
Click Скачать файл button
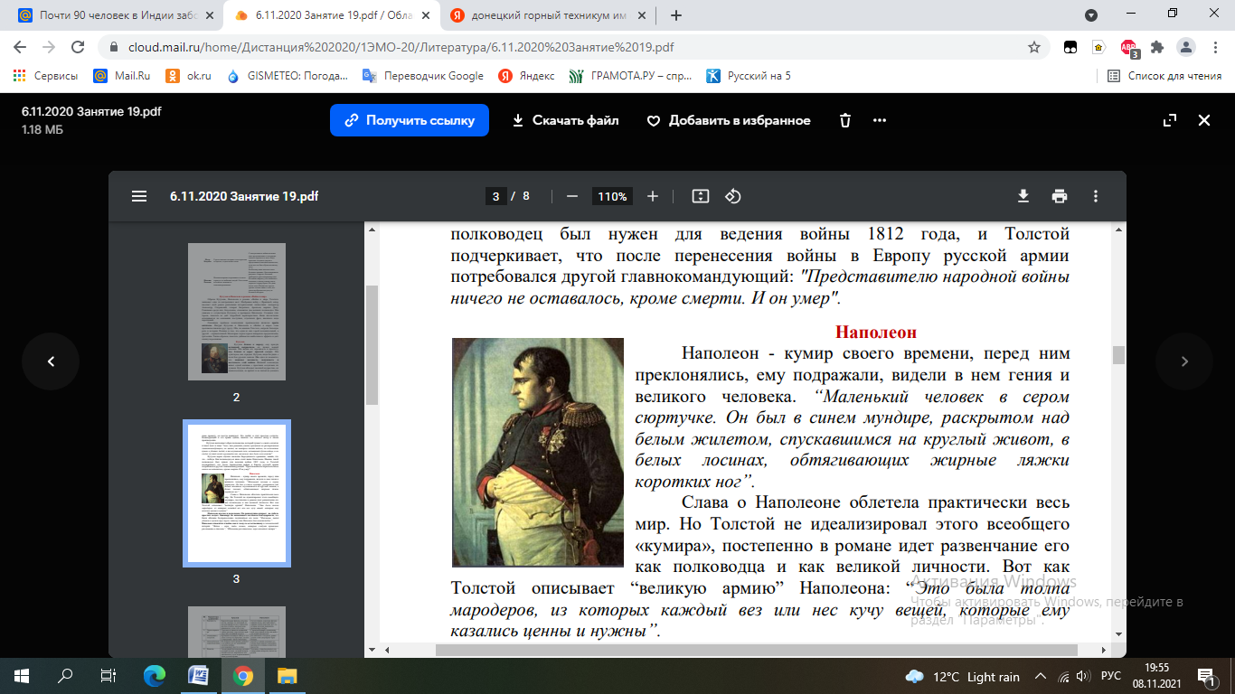pos(565,120)
